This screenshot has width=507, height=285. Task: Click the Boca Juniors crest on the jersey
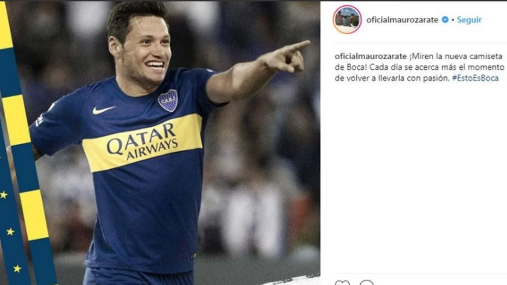(x=168, y=100)
